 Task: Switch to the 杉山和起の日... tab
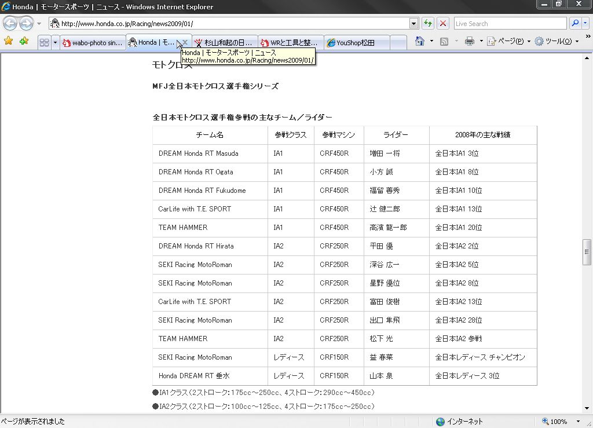225,42
